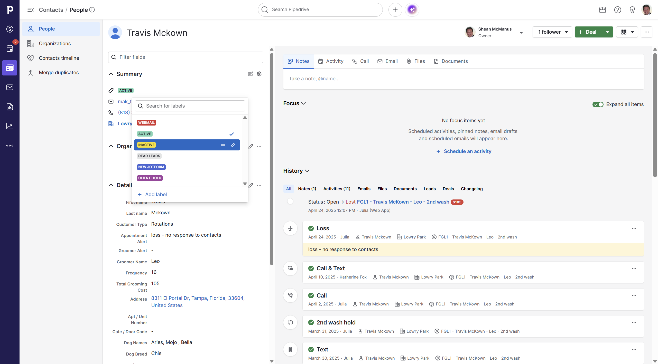Toggle Expand all items switch
Viewport: 658px width, 364px height.
tap(598, 104)
